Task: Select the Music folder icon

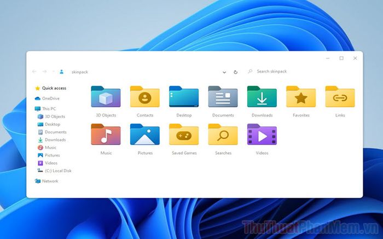Action: tap(106, 135)
